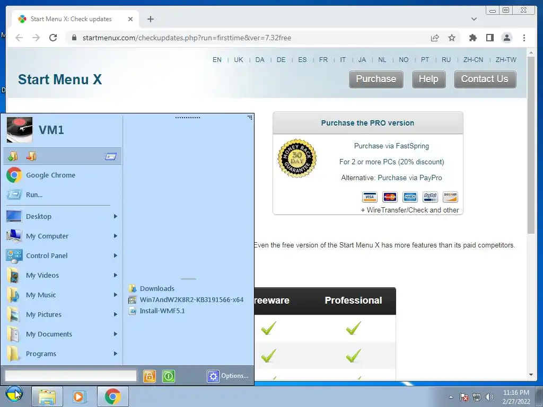Switch to Chrome via taskbar icon
The image size is (543, 407).
click(x=112, y=396)
